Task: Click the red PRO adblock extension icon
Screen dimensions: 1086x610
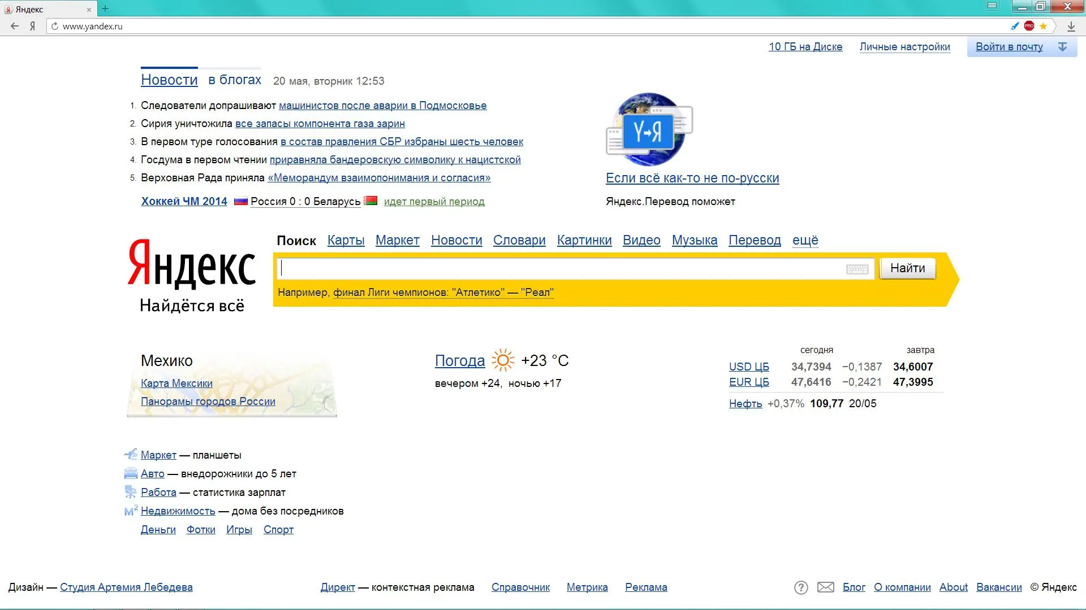Action: tap(1029, 26)
